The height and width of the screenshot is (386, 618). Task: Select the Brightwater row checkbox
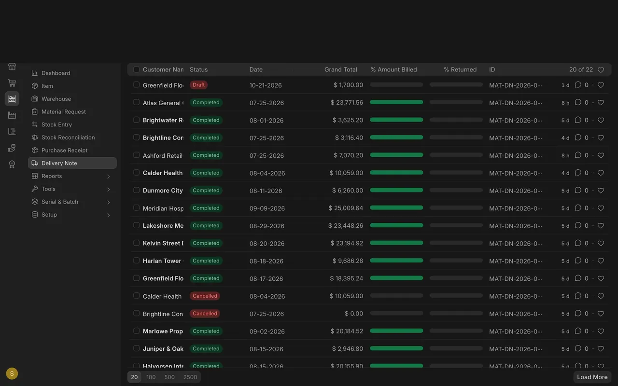click(137, 120)
